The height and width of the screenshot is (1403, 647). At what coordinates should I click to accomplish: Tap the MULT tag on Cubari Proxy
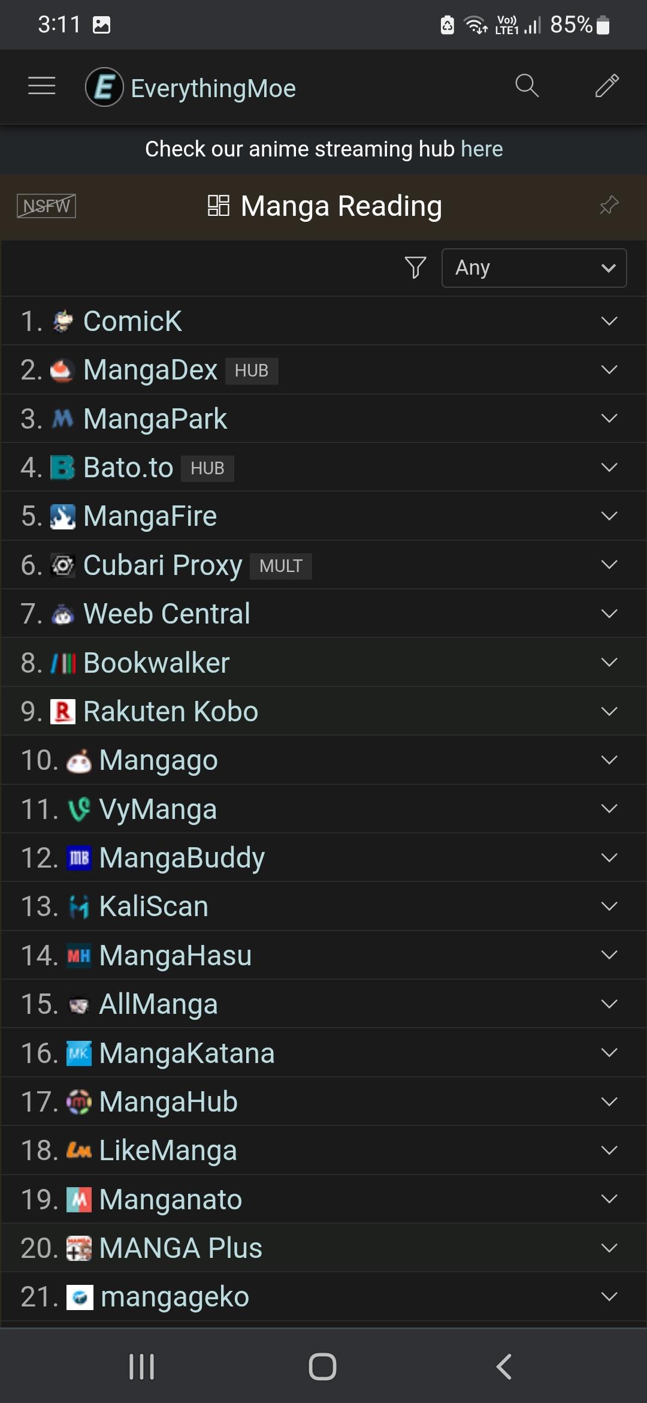[280, 567]
